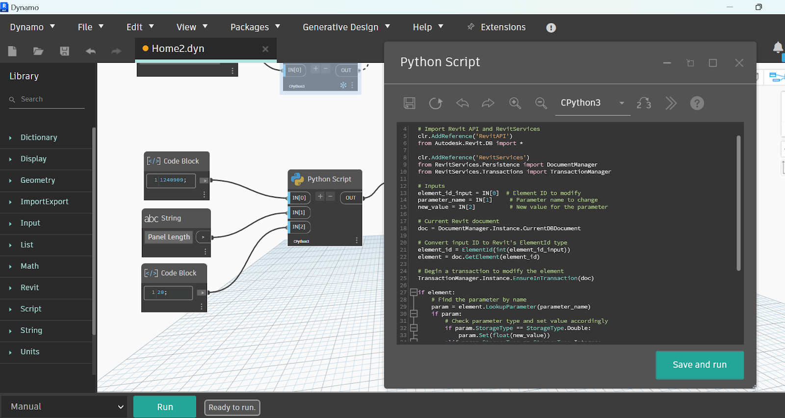Open the Help menu
This screenshot has width=785, height=418.
click(x=428, y=27)
